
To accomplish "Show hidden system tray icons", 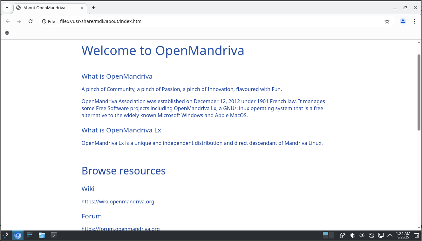I will (x=390, y=235).
